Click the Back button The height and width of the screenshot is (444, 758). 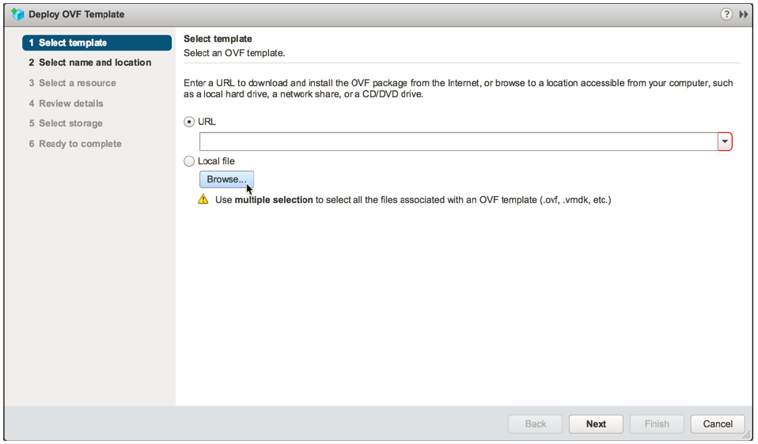(536, 423)
